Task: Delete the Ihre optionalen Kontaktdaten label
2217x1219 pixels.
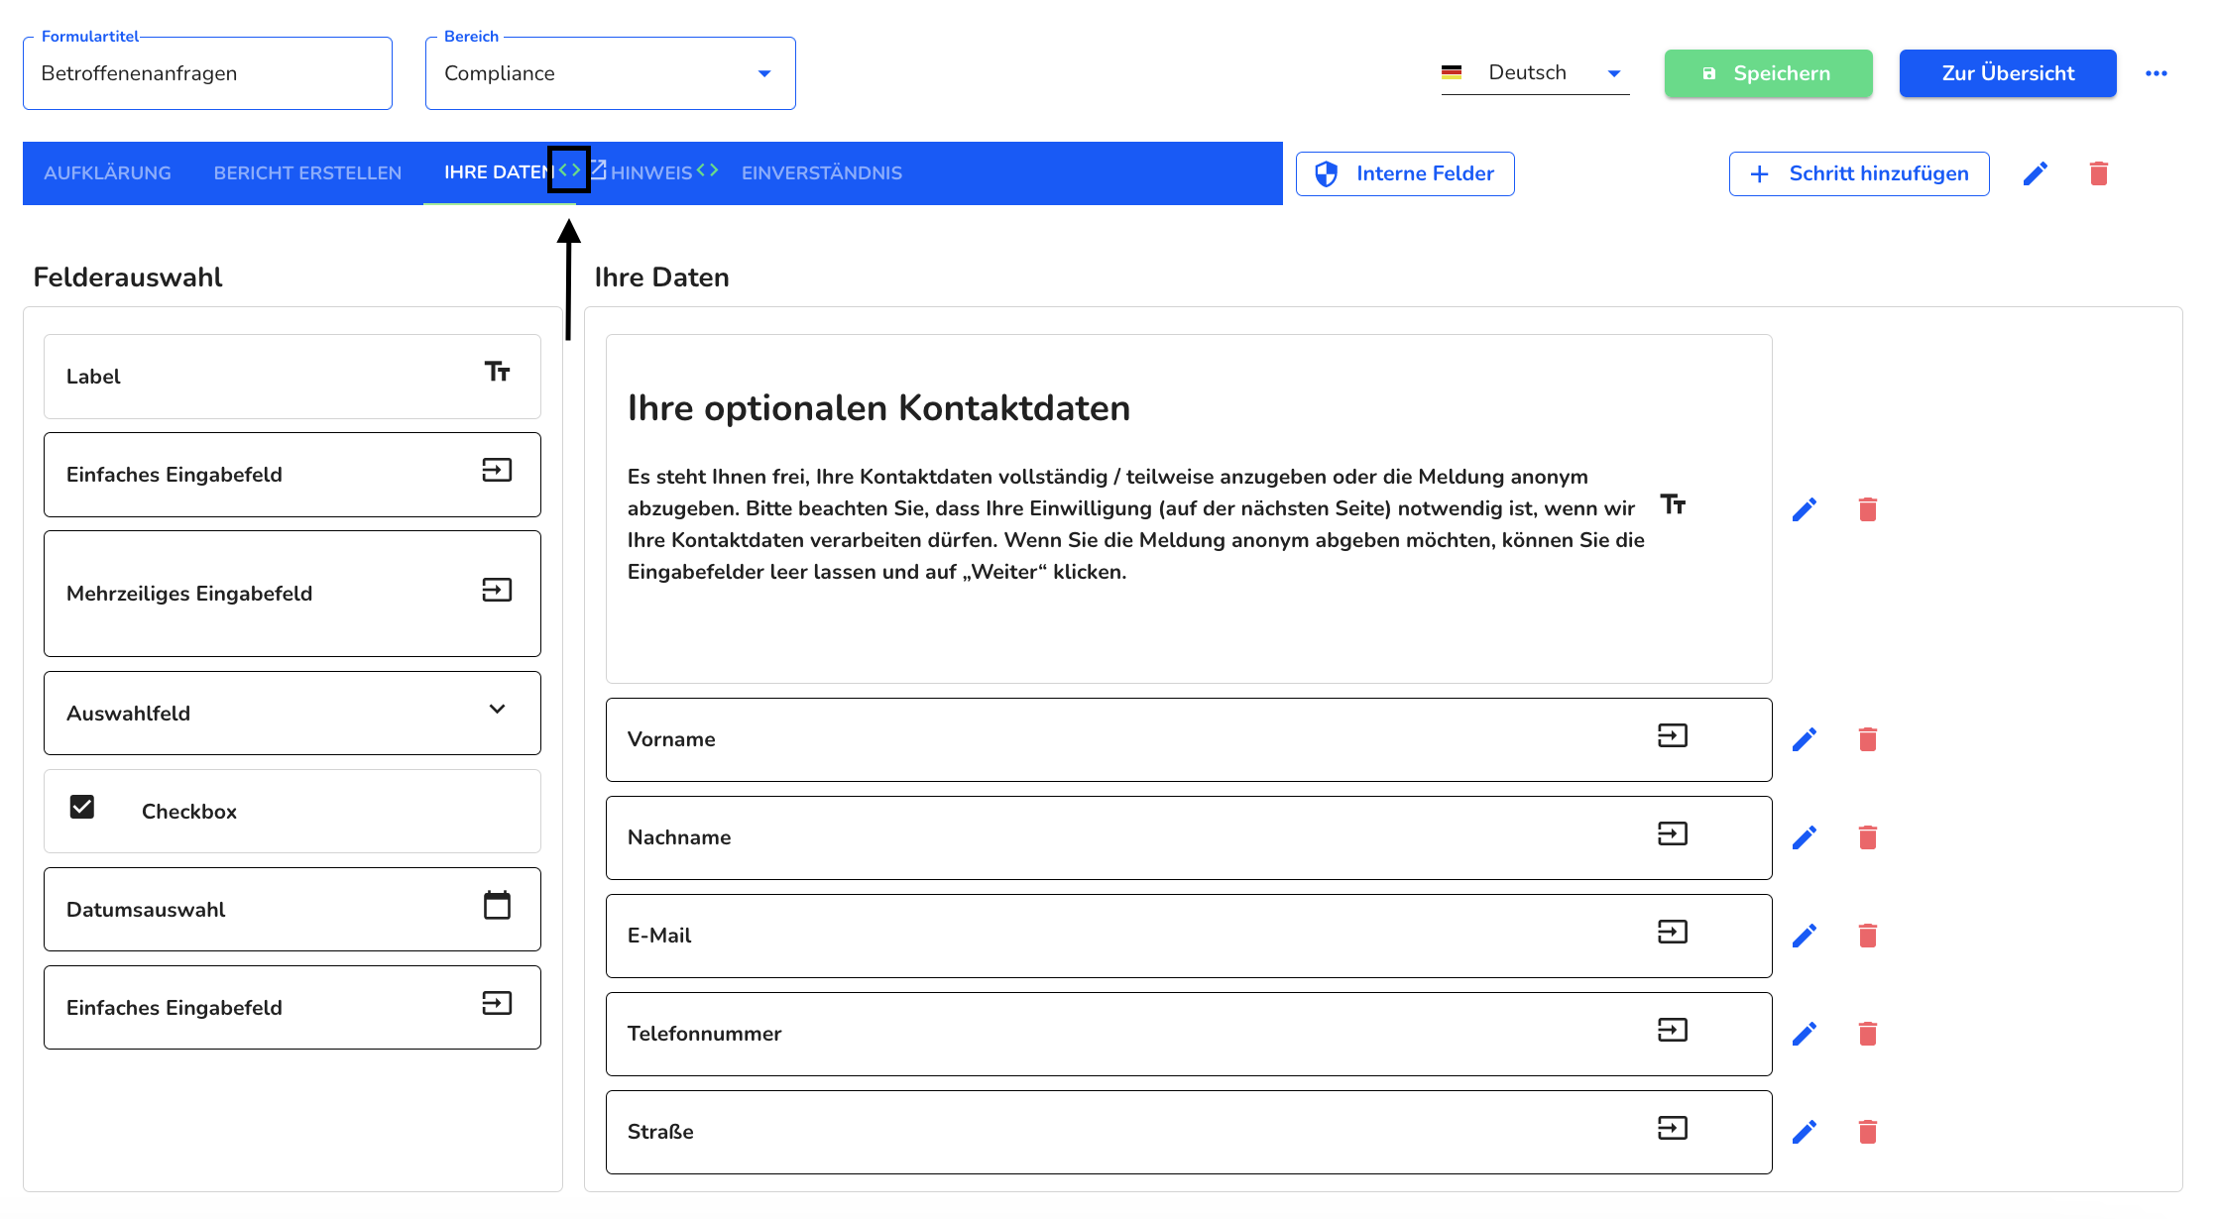Action: point(1868,509)
